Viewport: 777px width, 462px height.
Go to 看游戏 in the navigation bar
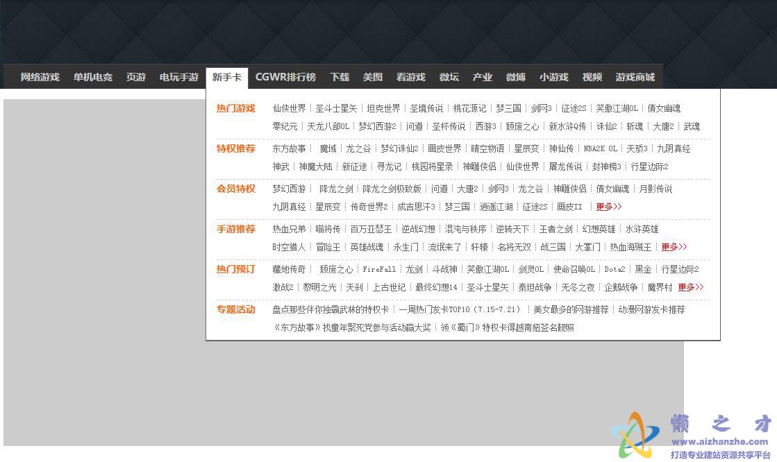tap(411, 77)
